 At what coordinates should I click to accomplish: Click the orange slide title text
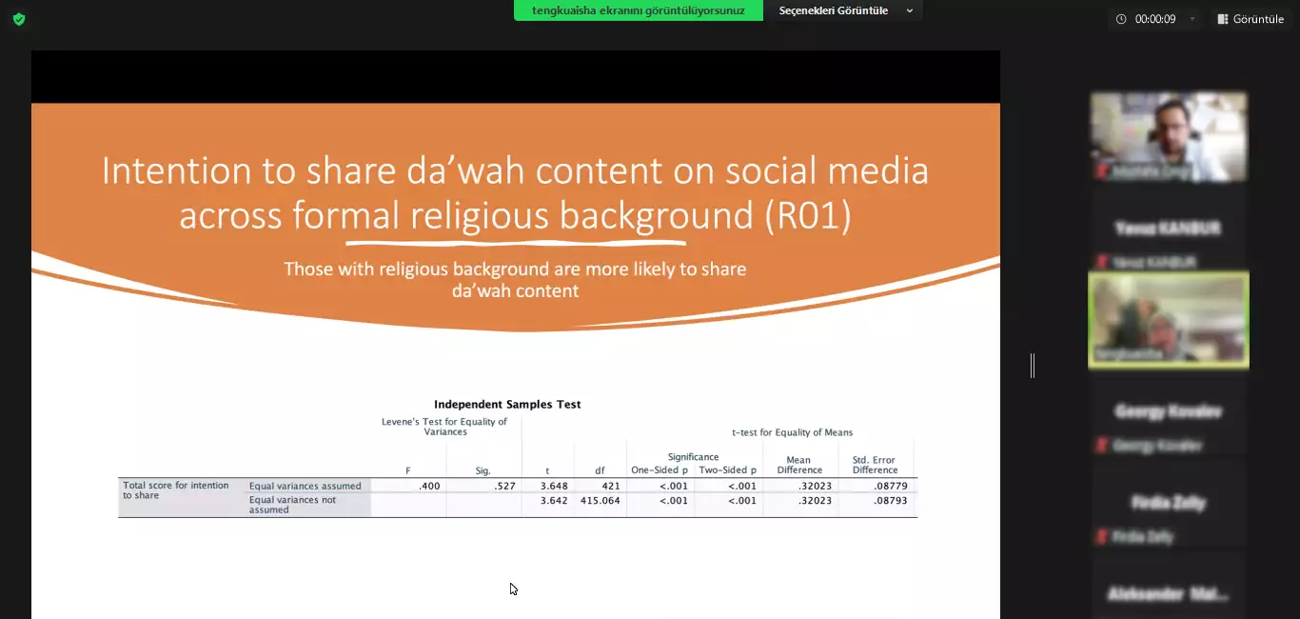coord(515,193)
